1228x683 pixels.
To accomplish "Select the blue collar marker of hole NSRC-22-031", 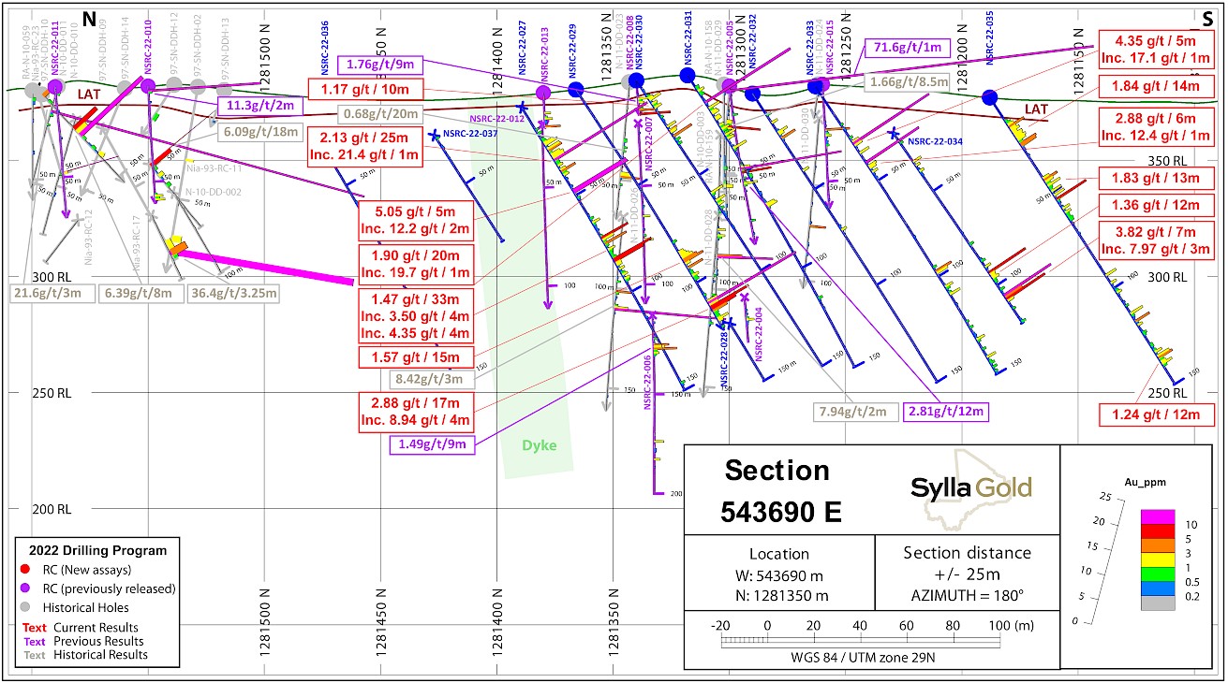I will [688, 75].
